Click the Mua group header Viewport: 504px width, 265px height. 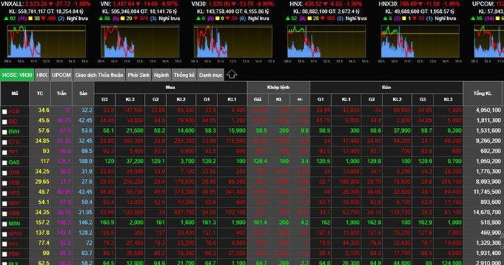tap(171, 88)
